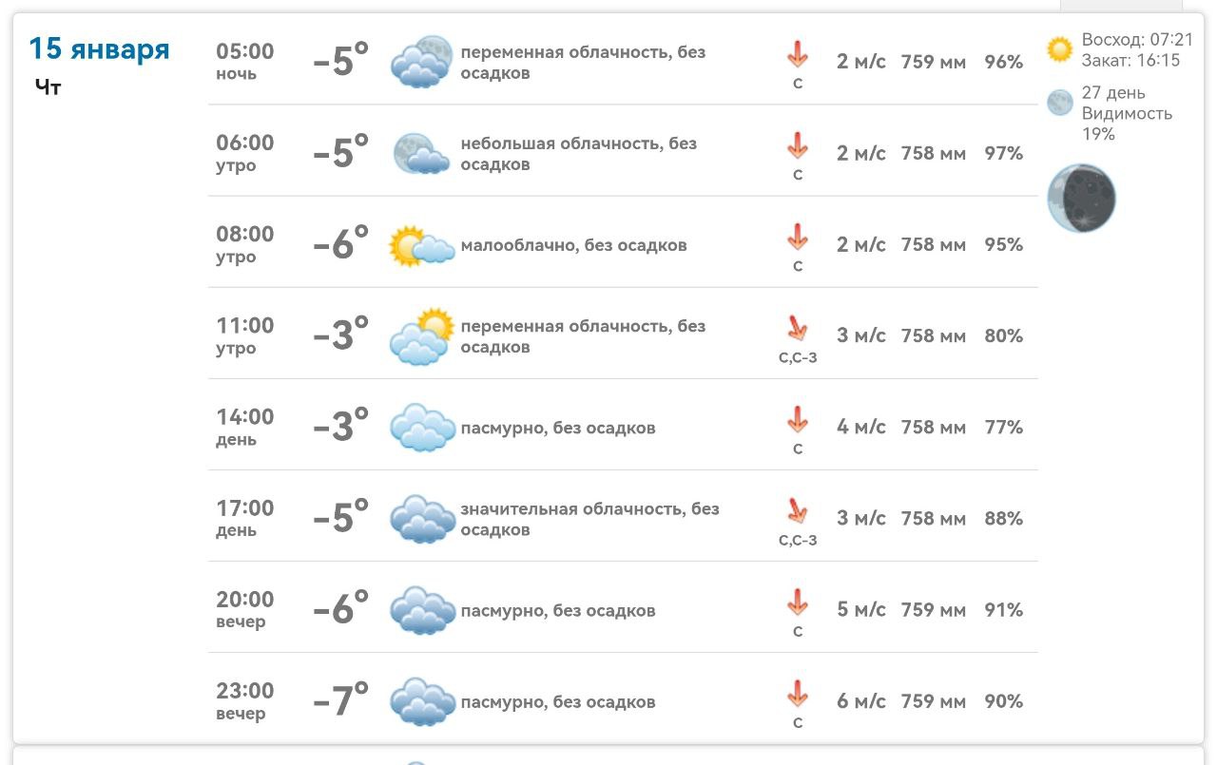The width and height of the screenshot is (1217, 765).
Task: Click the 08:00 sun with cloud icon
Action: pos(422,245)
